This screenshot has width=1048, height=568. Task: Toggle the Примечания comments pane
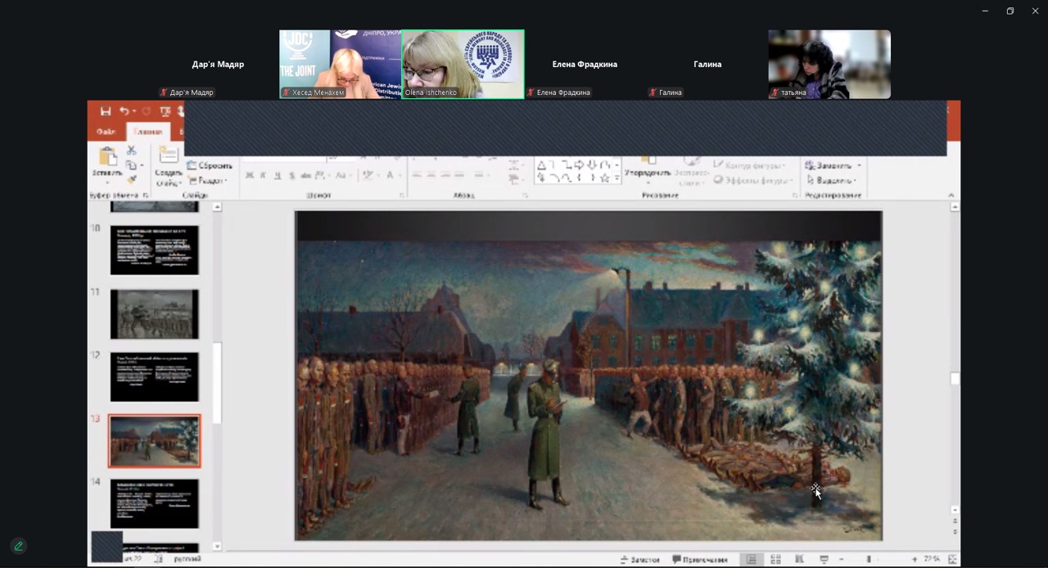[700, 560]
